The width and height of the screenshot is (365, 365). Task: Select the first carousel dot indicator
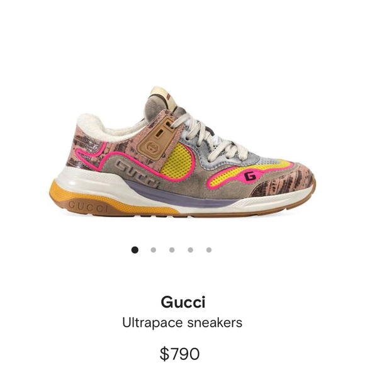point(135,250)
